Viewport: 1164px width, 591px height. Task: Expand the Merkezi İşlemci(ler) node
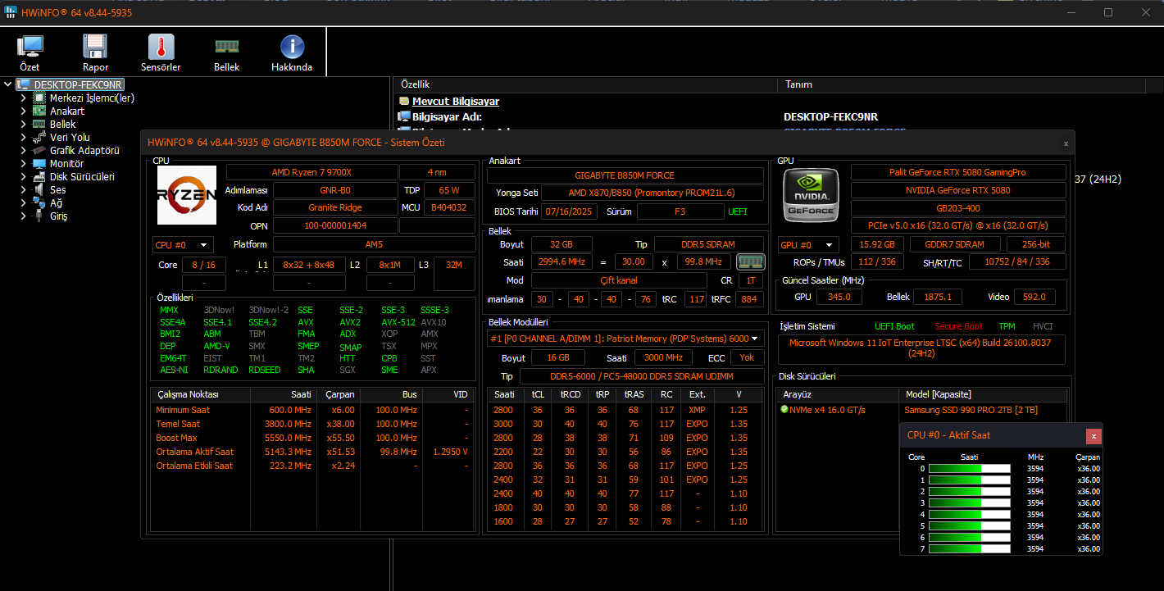(x=23, y=98)
